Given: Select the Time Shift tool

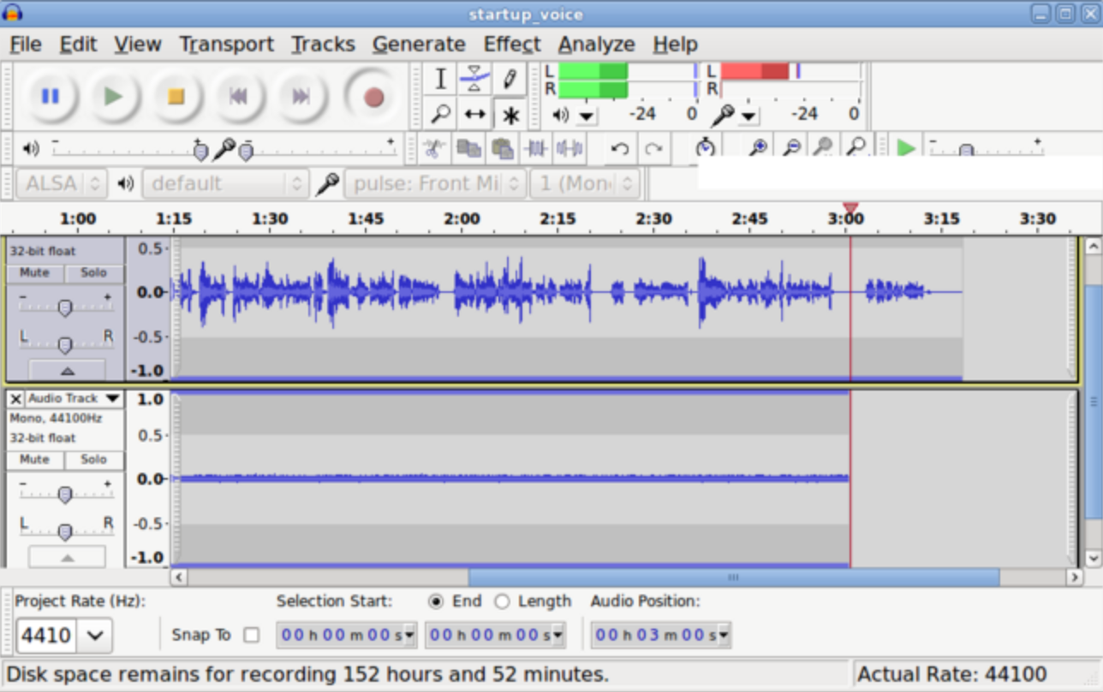Looking at the screenshot, I should (475, 113).
